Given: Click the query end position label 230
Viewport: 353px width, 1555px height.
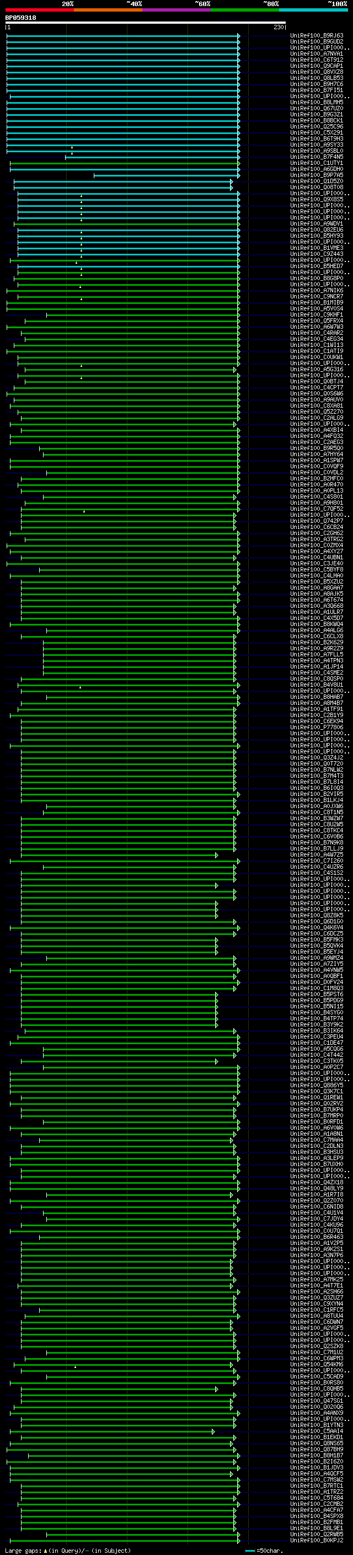Looking at the screenshot, I should coord(278,27).
